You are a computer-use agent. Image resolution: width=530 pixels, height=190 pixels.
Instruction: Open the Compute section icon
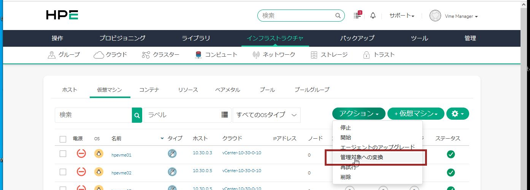pos(198,55)
